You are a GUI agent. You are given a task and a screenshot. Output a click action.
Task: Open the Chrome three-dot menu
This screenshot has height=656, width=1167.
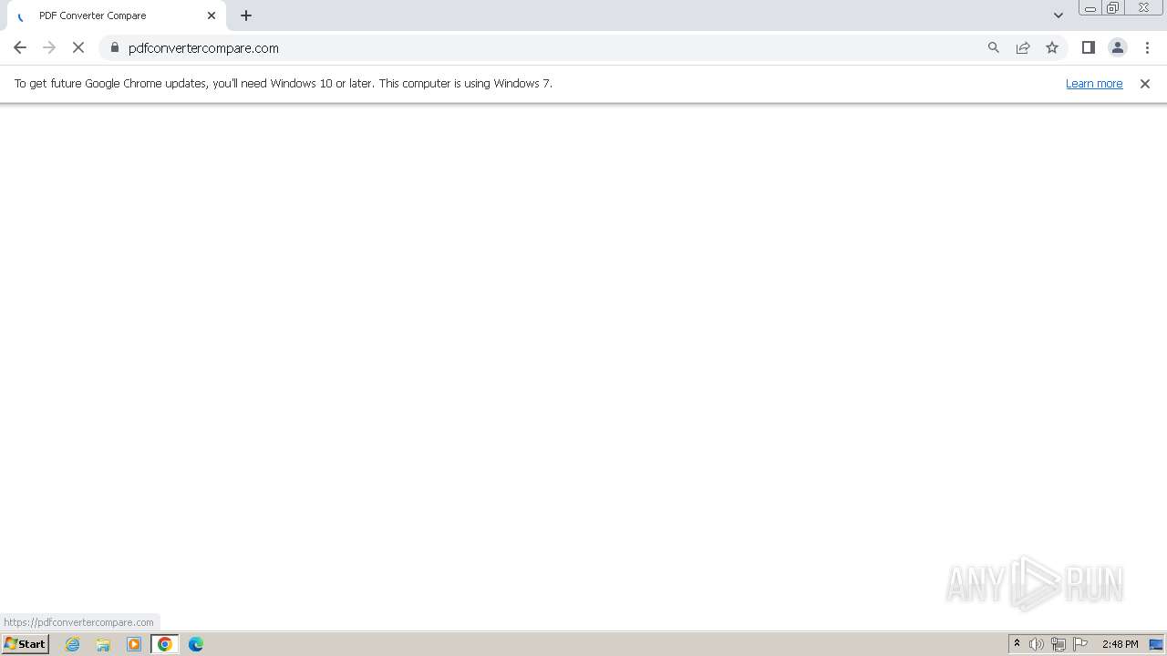(1147, 47)
